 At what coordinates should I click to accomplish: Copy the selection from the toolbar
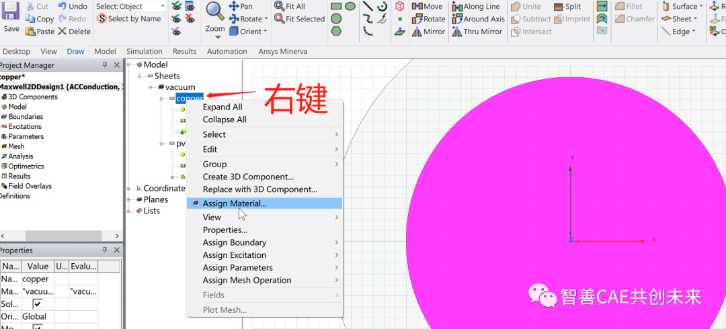(x=40, y=19)
